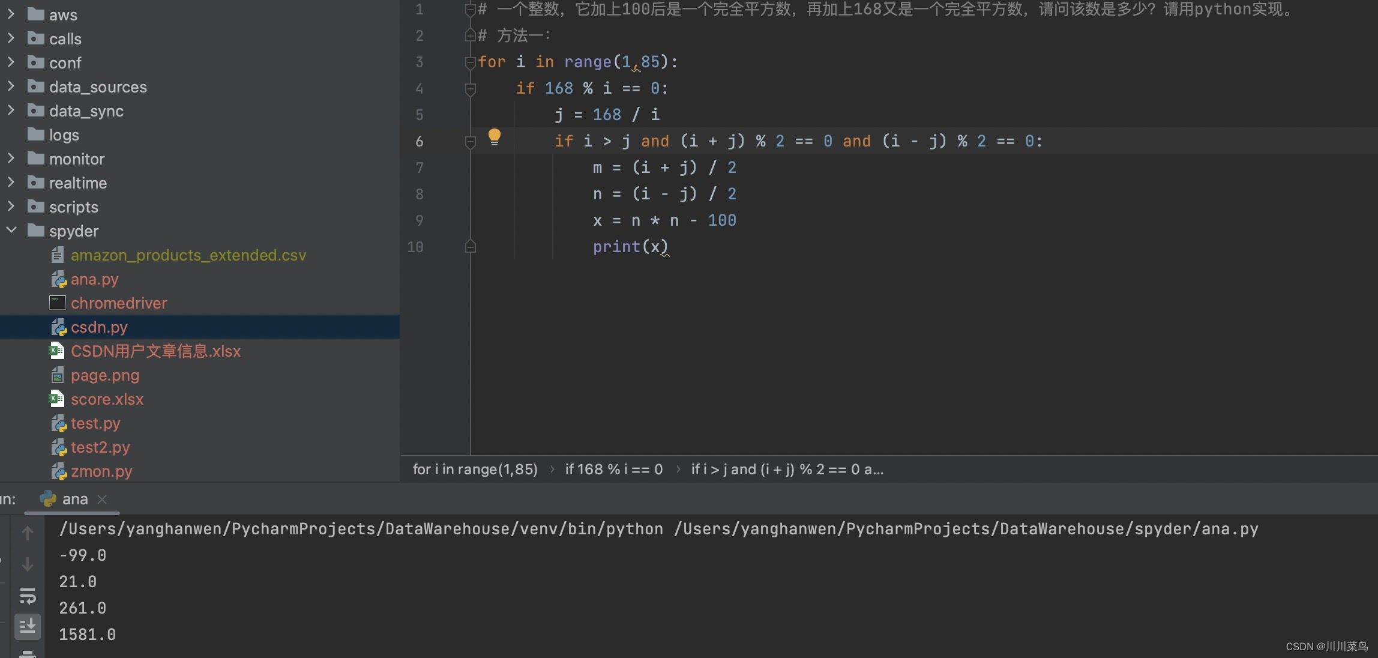Viewport: 1378px width, 658px height.
Task: Click the Excel icon beside score.xlsx
Action: click(x=57, y=399)
